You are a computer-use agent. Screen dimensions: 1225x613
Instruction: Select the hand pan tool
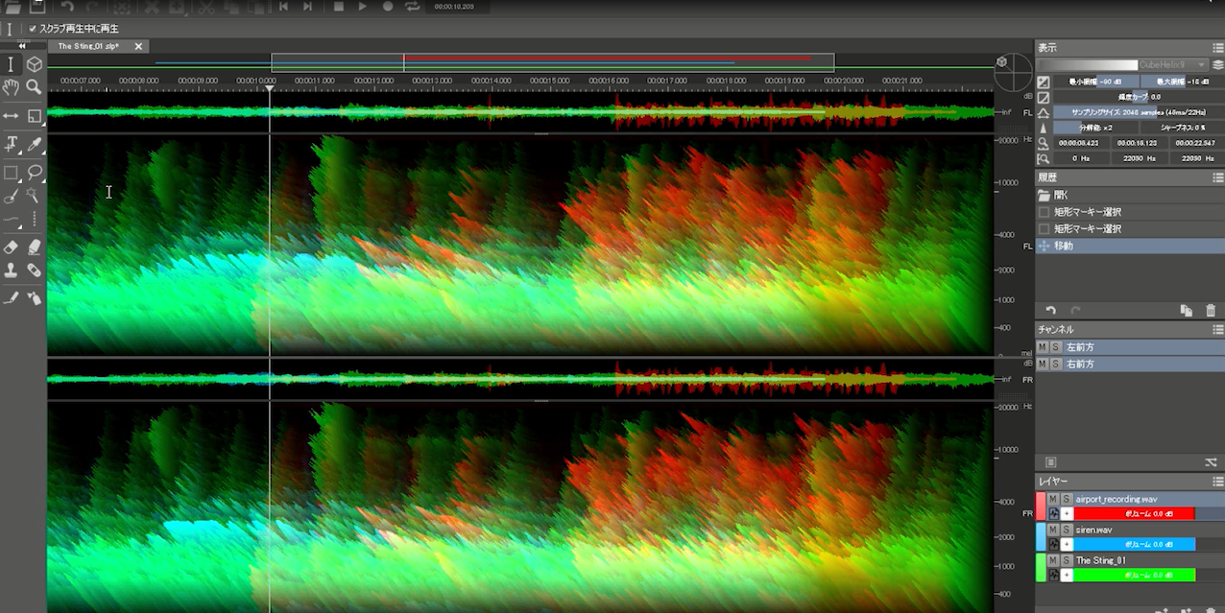click(x=11, y=87)
